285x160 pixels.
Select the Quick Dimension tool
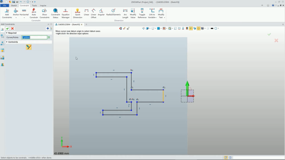click(x=78, y=13)
